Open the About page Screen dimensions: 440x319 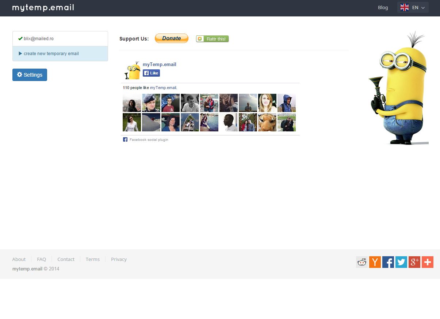click(x=19, y=259)
